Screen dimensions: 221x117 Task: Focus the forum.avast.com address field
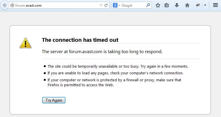tap(56, 5)
